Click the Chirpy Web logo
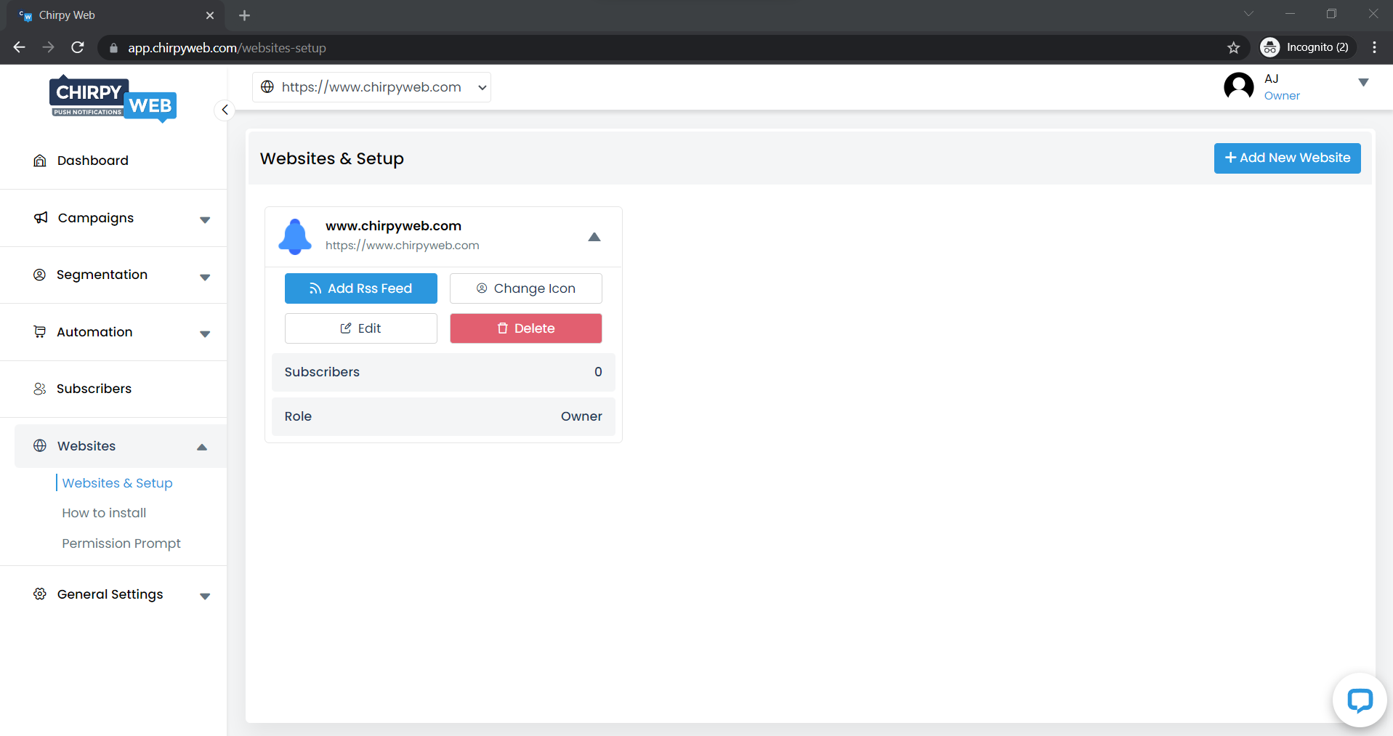This screenshot has height=736, width=1393. click(x=113, y=98)
